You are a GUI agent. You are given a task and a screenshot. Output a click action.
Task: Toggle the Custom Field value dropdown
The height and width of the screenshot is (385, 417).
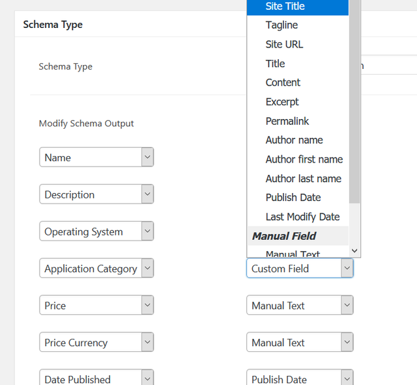(300, 268)
